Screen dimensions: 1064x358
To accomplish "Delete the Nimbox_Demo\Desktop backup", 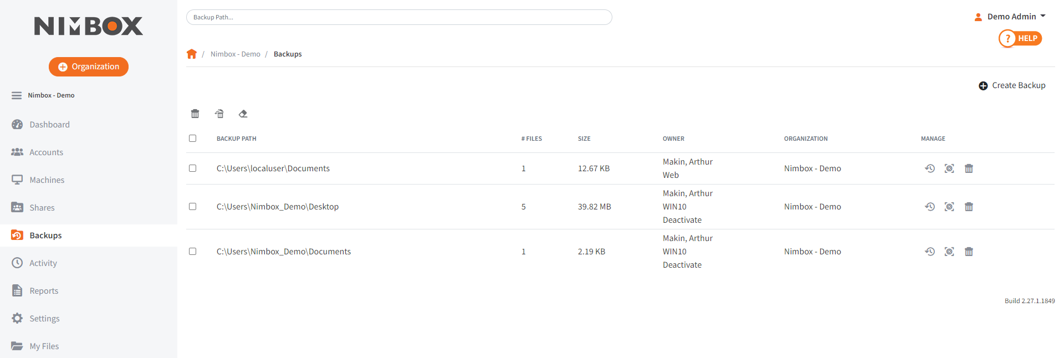I will coord(969,207).
